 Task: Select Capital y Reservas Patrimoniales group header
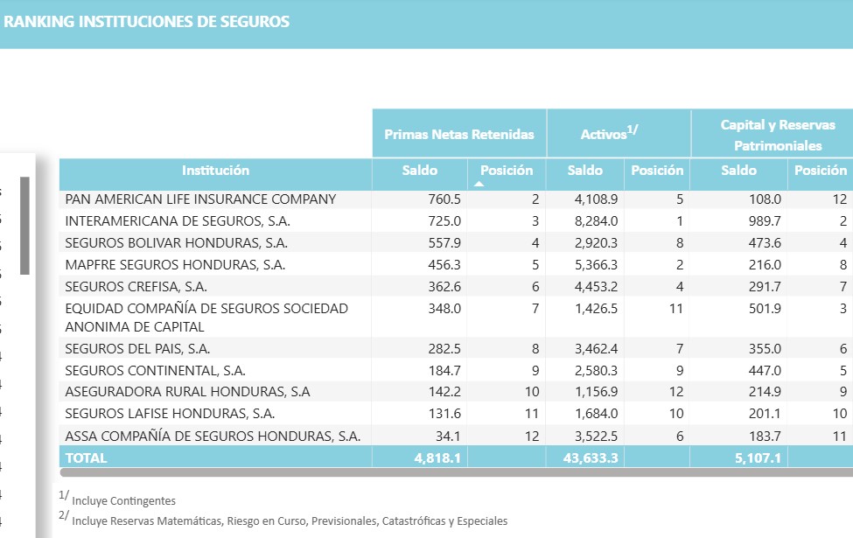pyautogui.click(x=778, y=135)
